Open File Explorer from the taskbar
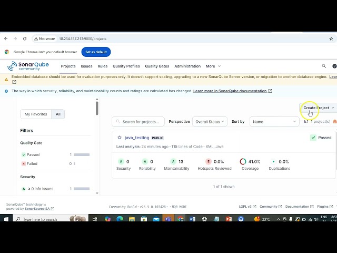Screen dimensions: 337x253 (132, 219)
